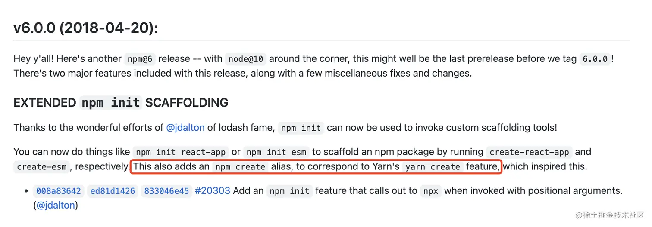Open the @jdalton link inside the parentheses
652x227 pixels.
pos(56,206)
